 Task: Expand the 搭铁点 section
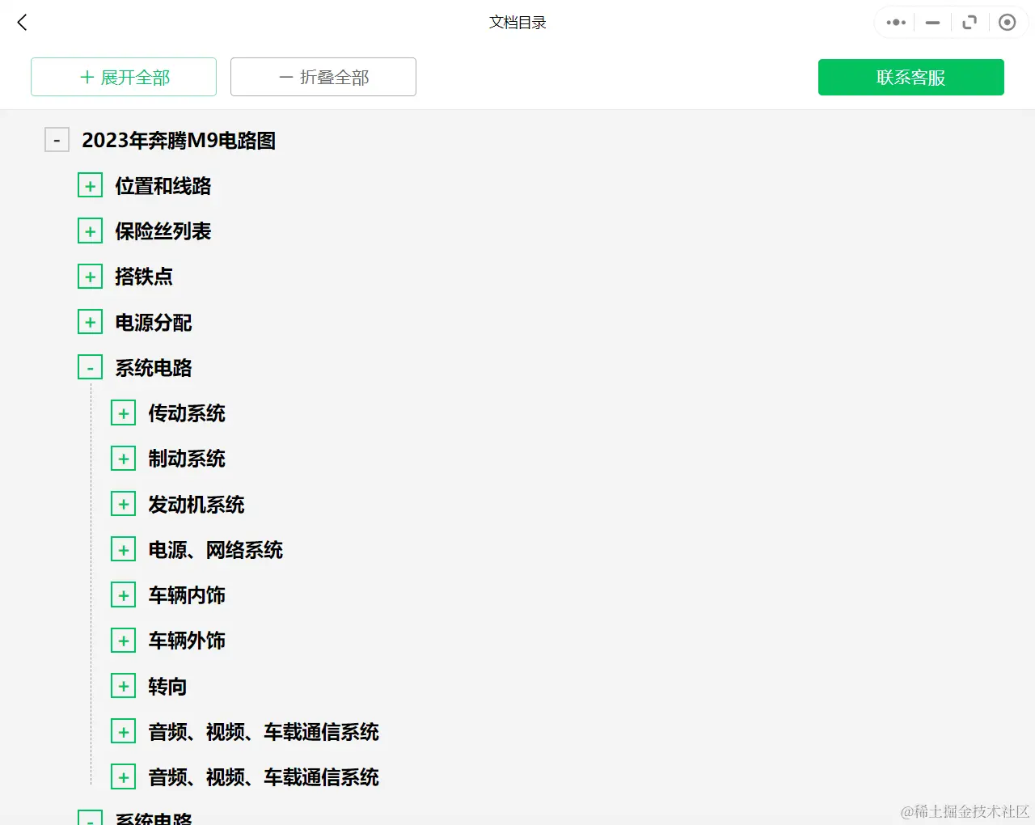[x=90, y=276]
